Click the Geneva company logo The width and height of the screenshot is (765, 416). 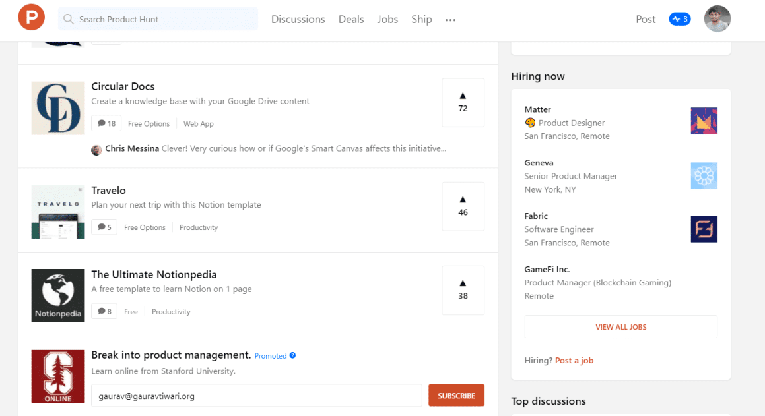[x=704, y=175]
